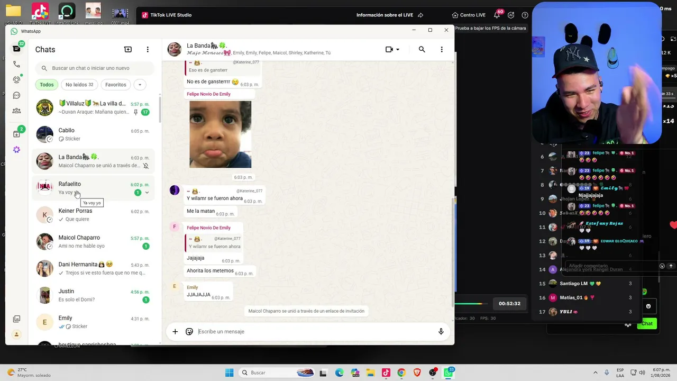
Task: Open the profile icon at WhatsApp sidebar bottom
Action: (17, 334)
